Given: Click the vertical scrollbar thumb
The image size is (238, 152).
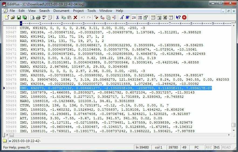Looking at the screenshot, I should point(233,125).
